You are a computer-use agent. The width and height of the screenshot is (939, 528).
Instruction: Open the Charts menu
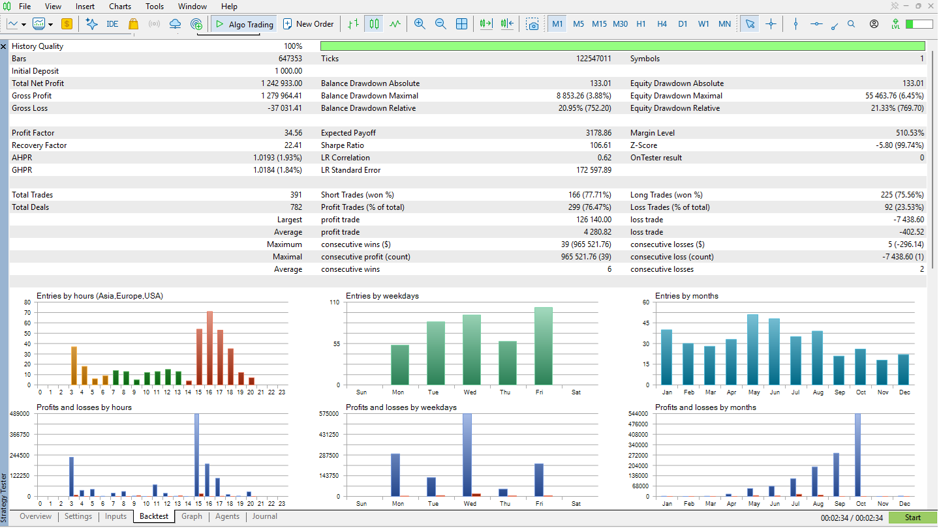(x=120, y=7)
